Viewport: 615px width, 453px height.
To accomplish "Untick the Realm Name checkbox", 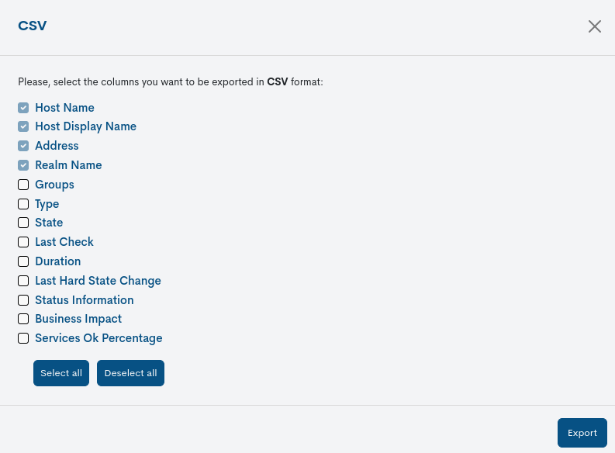I will pyautogui.click(x=23, y=165).
